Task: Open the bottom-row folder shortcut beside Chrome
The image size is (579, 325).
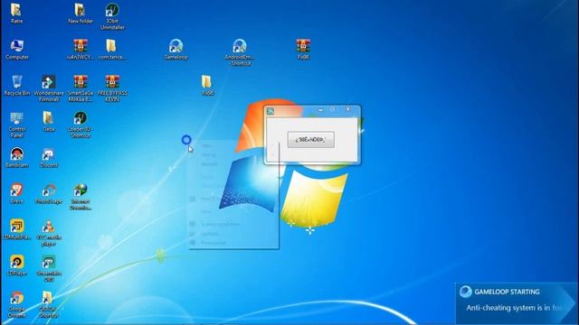Action: pos(48,304)
